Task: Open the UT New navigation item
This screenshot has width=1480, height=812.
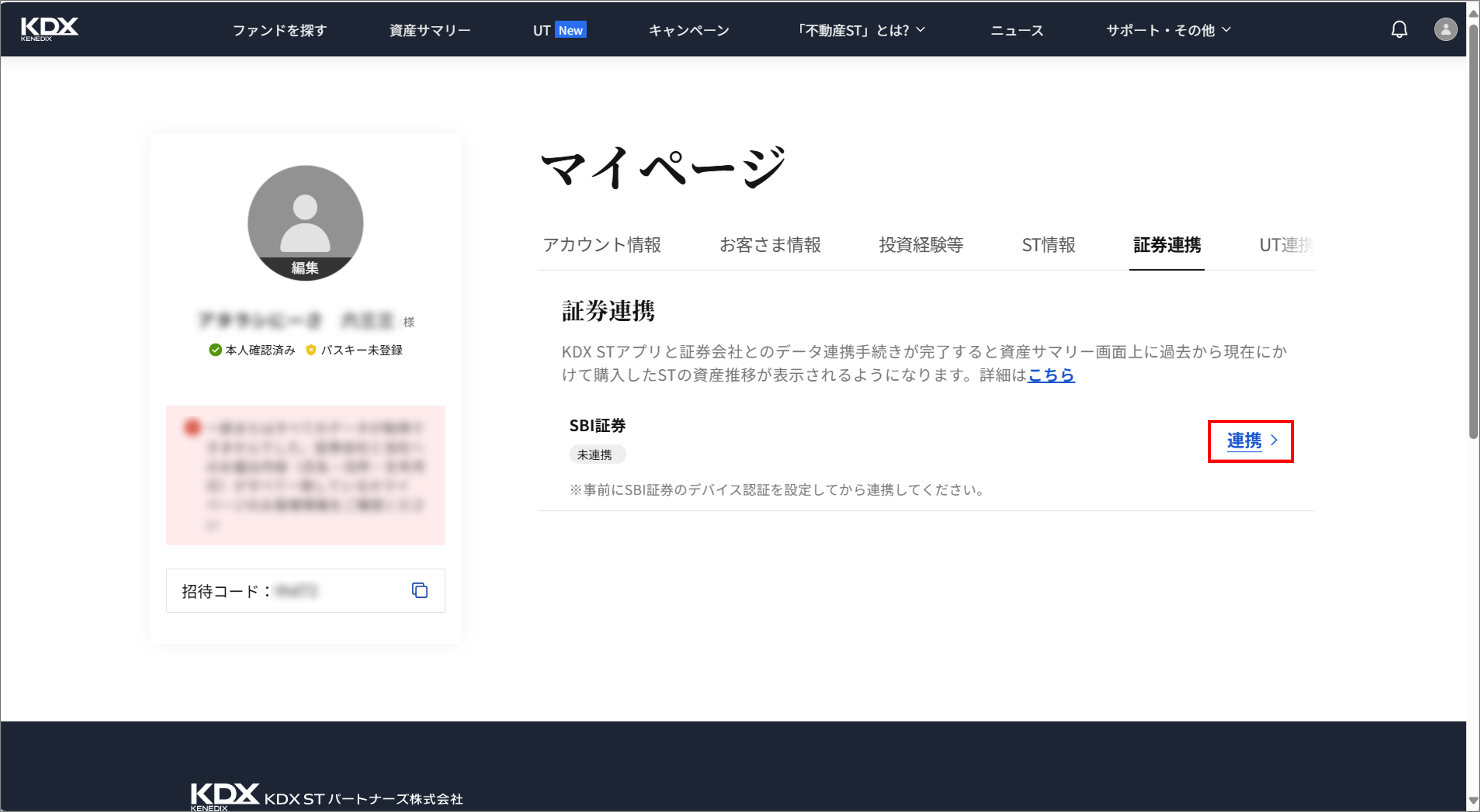Action: 560,30
